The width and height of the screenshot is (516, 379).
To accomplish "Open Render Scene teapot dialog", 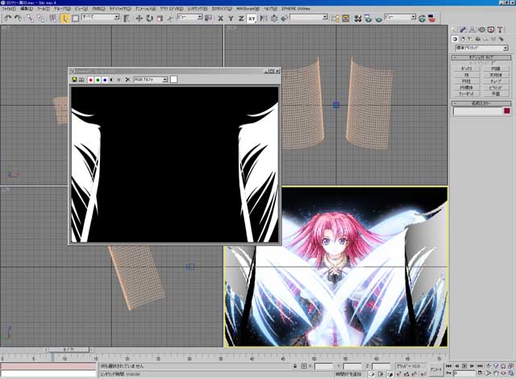I will (x=368, y=19).
